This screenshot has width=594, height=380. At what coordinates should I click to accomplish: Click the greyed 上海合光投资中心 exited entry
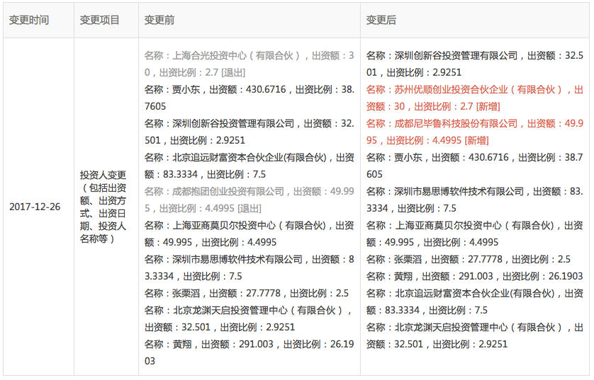(250, 64)
